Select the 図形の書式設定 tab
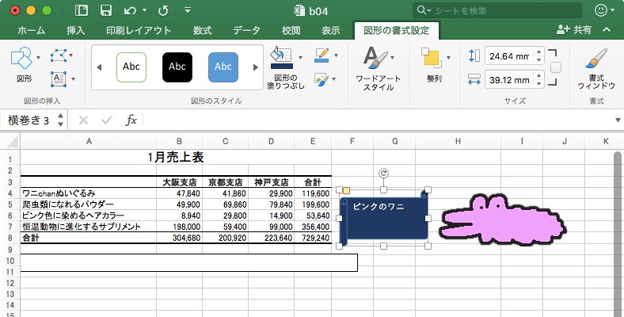 tap(397, 30)
